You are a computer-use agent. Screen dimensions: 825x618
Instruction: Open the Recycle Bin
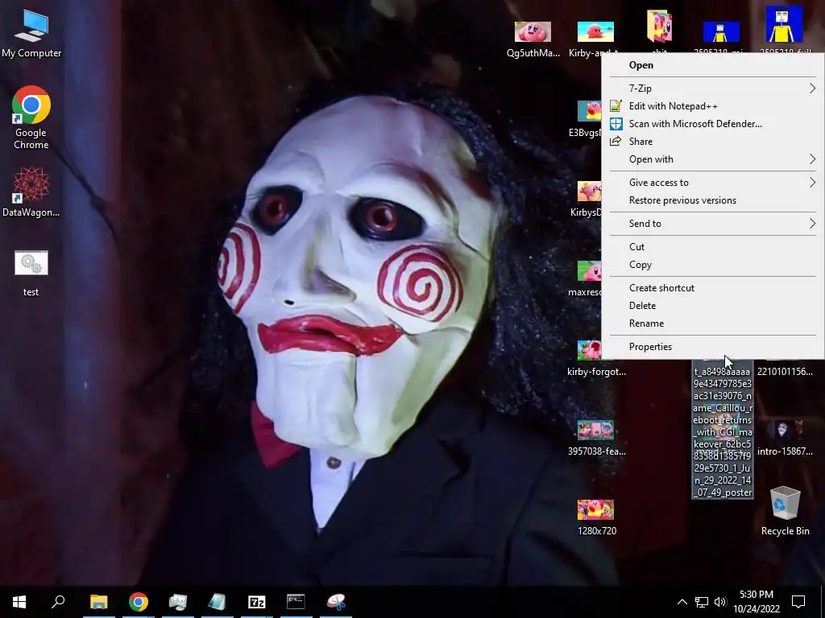(x=785, y=511)
